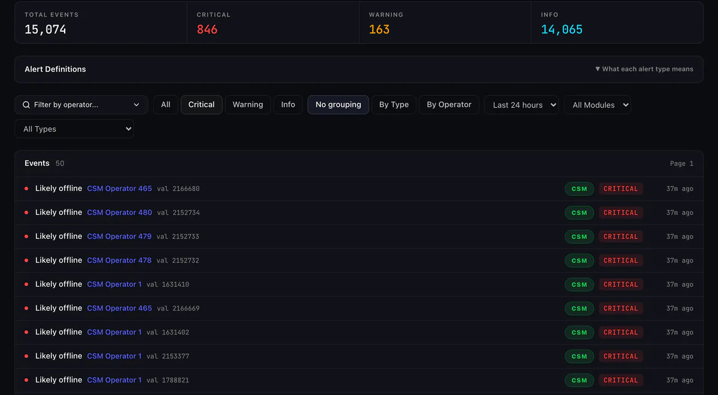This screenshot has height=395, width=718.
Task: Click text val 2152733
Action: coord(178,236)
